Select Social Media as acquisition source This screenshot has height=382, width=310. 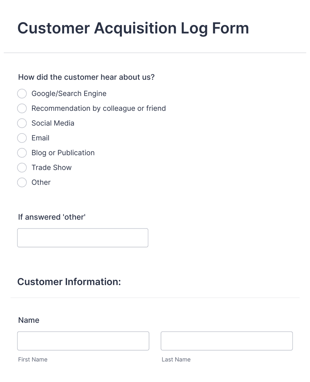coord(22,123)
